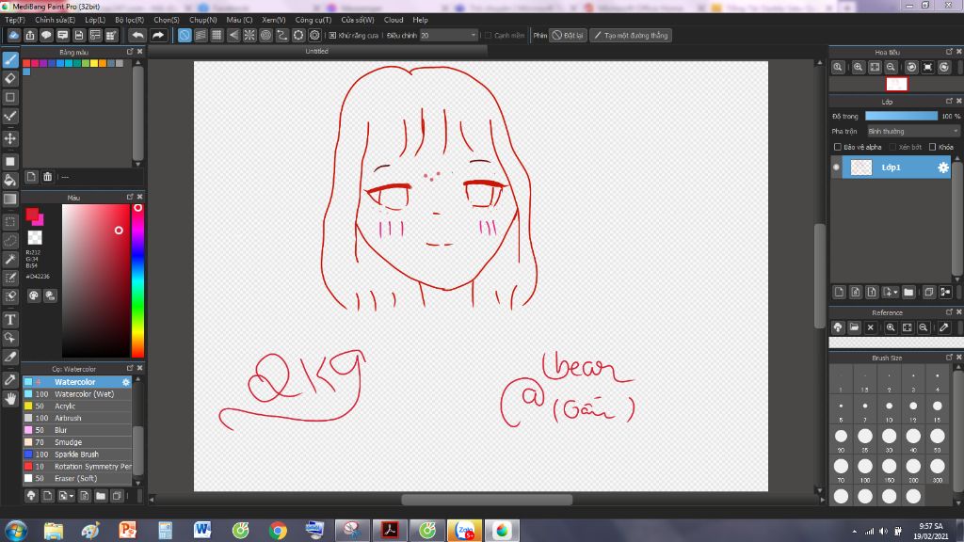
Task: Open PowerPoint from the taskbar
Action: [x=128, y=531]
